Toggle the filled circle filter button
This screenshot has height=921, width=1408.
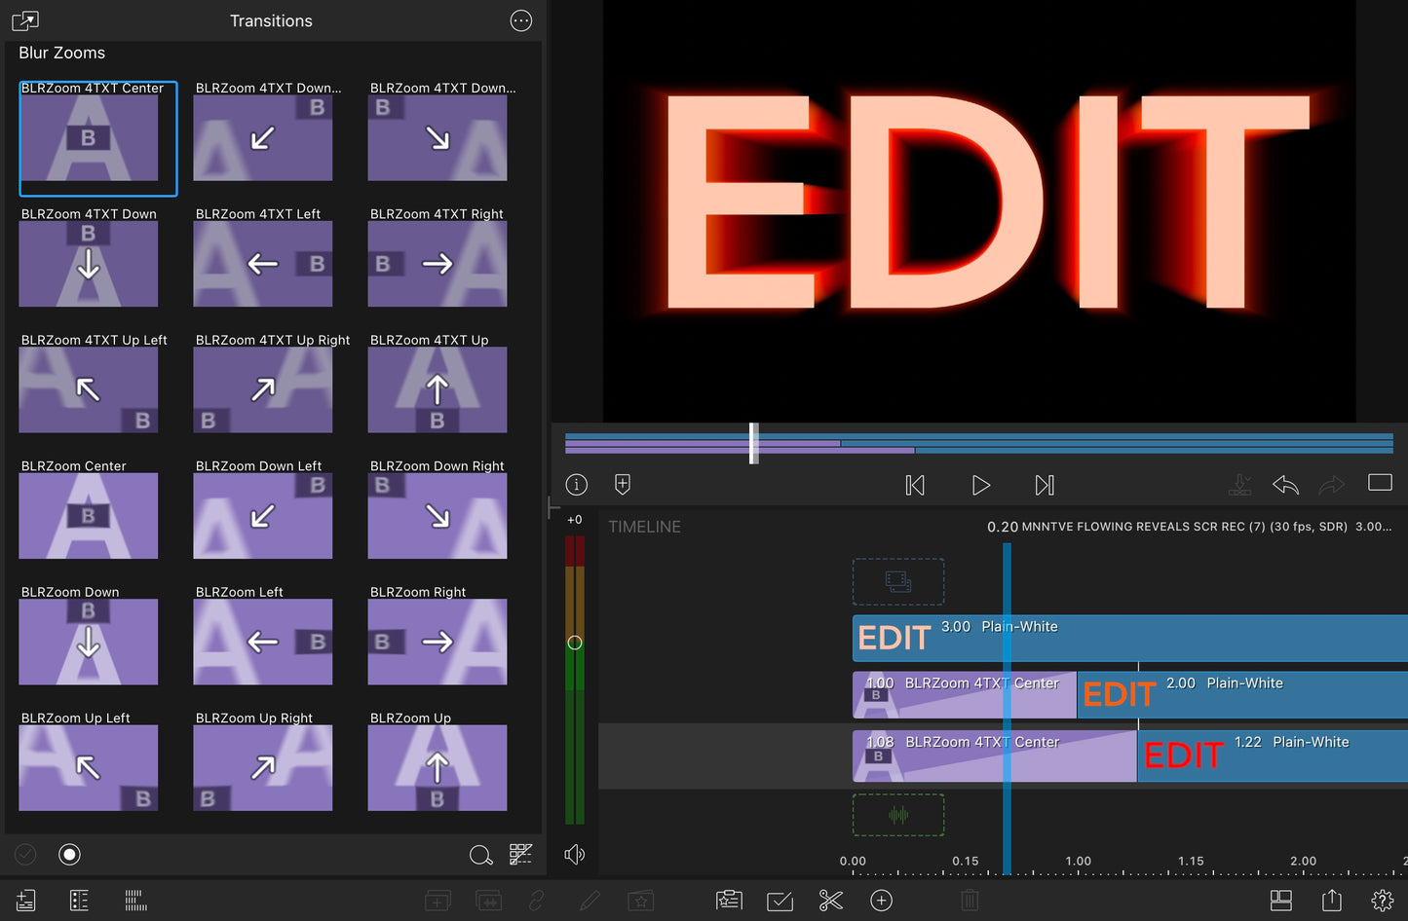pos(69,854)
